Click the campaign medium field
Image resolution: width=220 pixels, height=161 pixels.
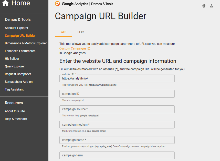[117, 125]
